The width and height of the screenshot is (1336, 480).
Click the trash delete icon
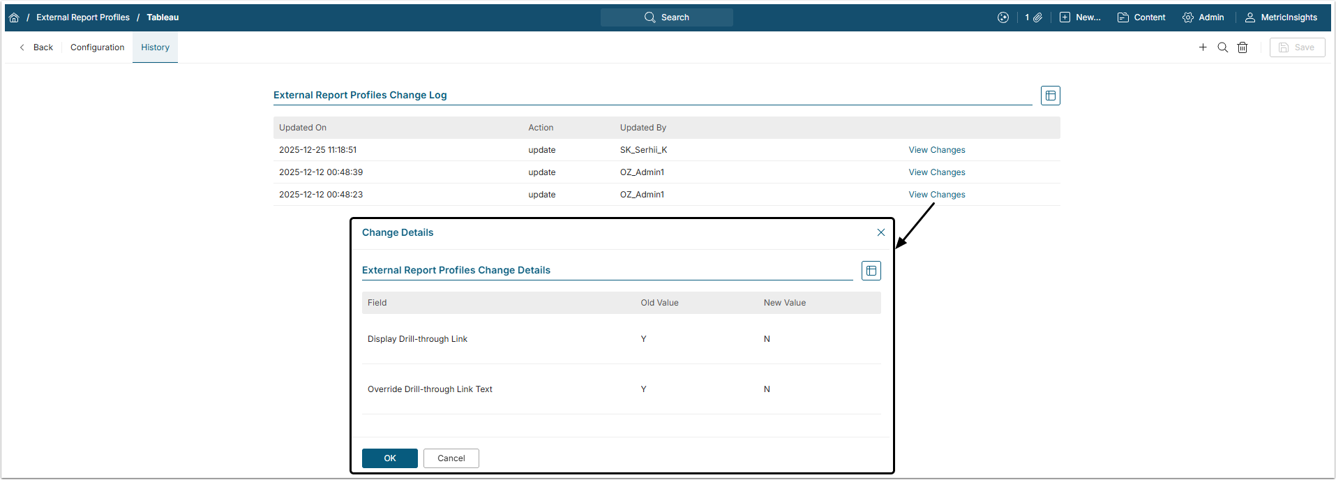1243,47
